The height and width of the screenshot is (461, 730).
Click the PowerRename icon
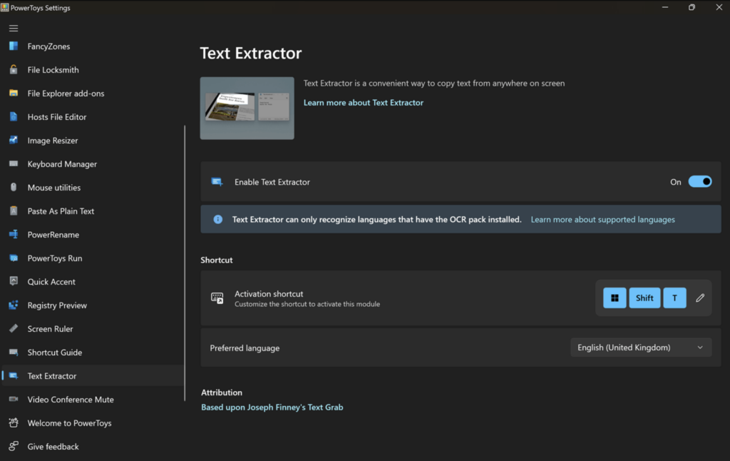[14, 235]
